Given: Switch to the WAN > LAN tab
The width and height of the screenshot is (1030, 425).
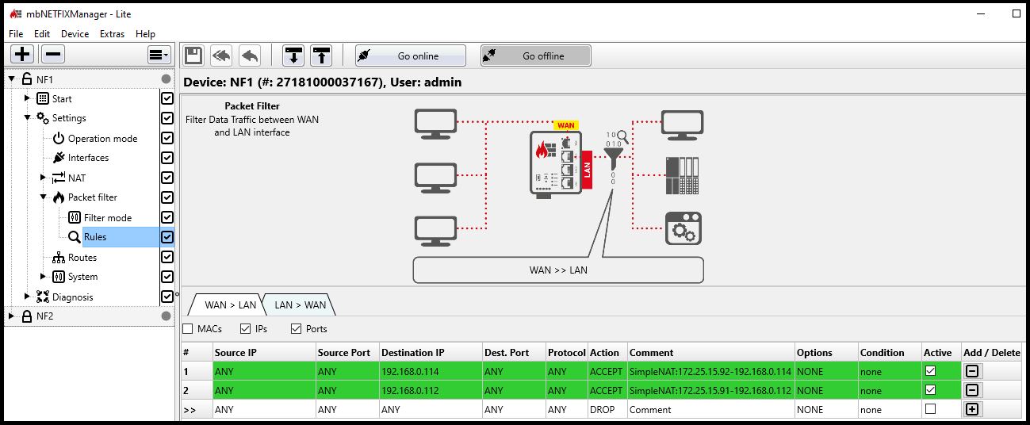Looking at the screenshot, I should point(230,304).
